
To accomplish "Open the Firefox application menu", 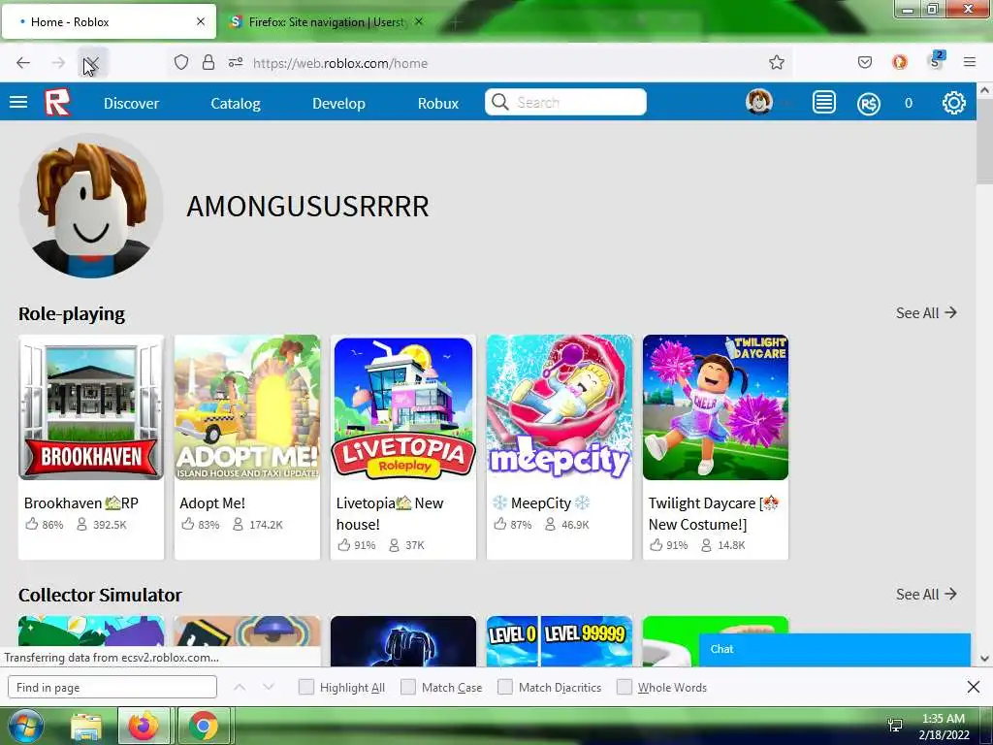I will coord(970,62).
